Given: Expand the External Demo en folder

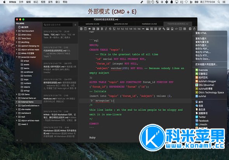Looking at the screenshot, I should coord(17,98).
